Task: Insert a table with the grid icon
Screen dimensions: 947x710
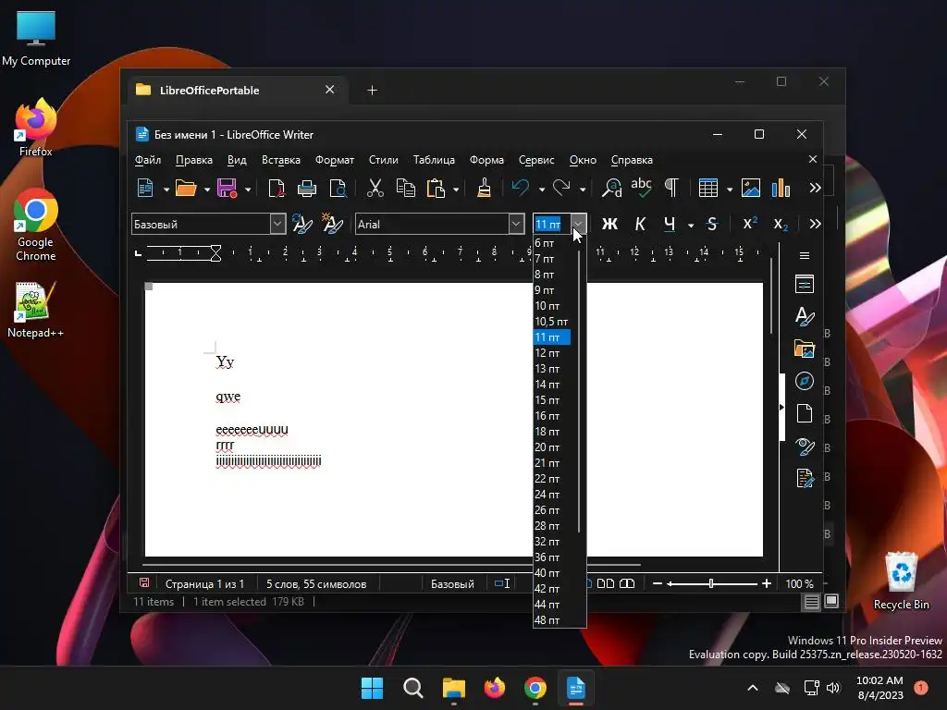Action: pyautogui.click(x=707, y=189)
